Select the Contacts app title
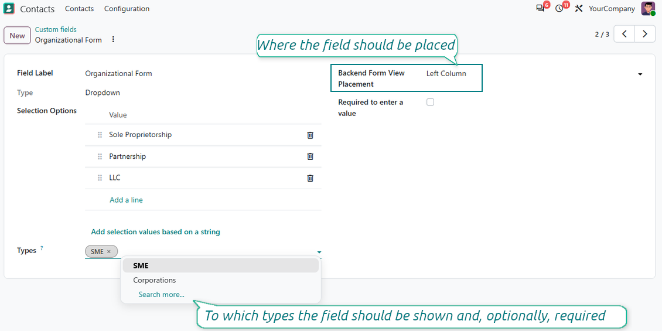The image size is (662, 331). (37, 8)
